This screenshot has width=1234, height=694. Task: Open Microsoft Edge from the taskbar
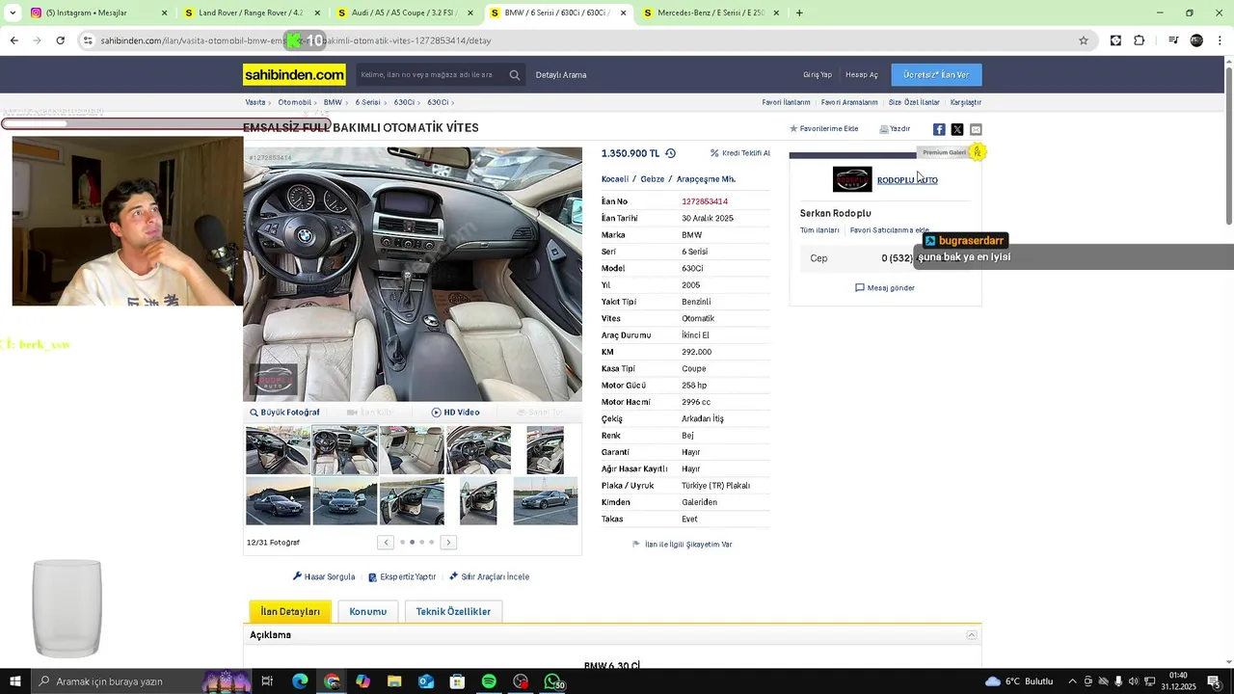[x=300, y=681]
